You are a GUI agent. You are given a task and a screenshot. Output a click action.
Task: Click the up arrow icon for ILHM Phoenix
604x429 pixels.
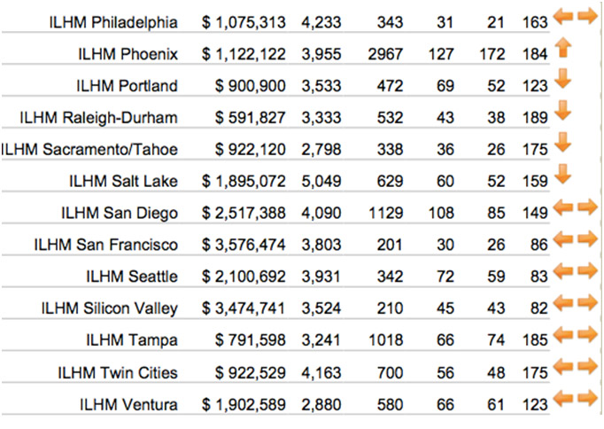click(562, 48)
